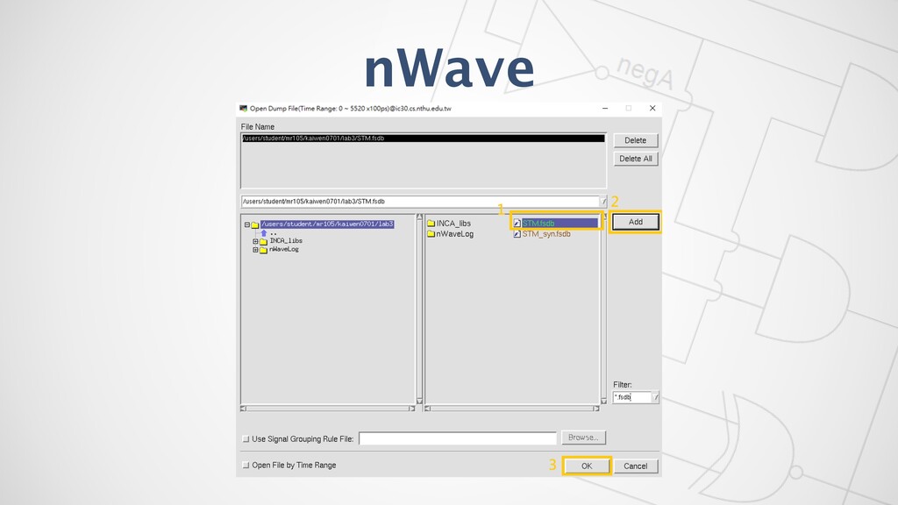
Task: Minimize the Open Dump File window
Action: click(605, 108)
